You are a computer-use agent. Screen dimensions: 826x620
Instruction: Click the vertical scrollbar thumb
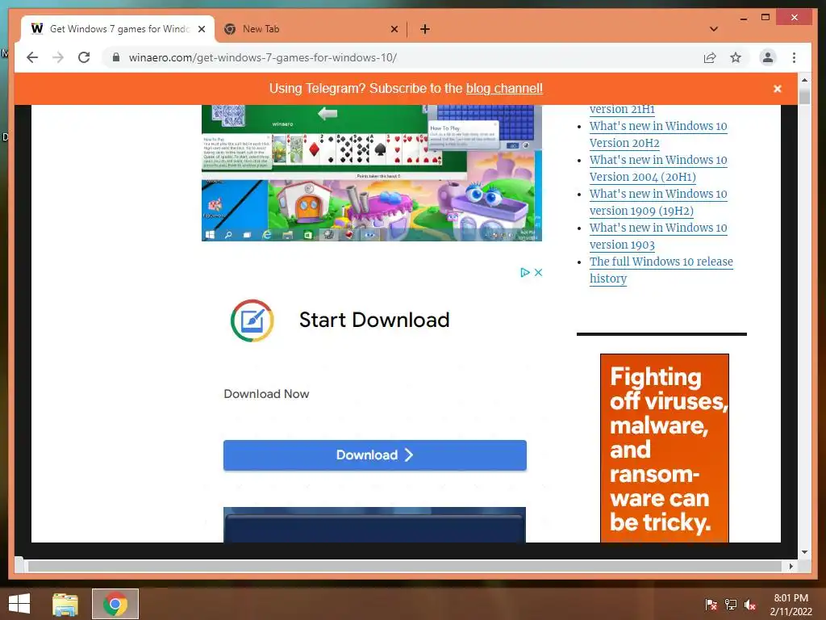(804, 97)
